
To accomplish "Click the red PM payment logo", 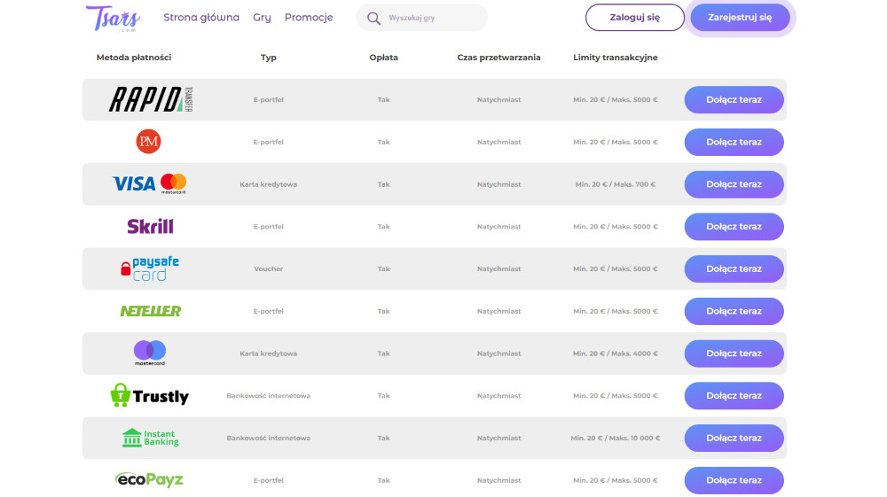I will tap(149, 142).
